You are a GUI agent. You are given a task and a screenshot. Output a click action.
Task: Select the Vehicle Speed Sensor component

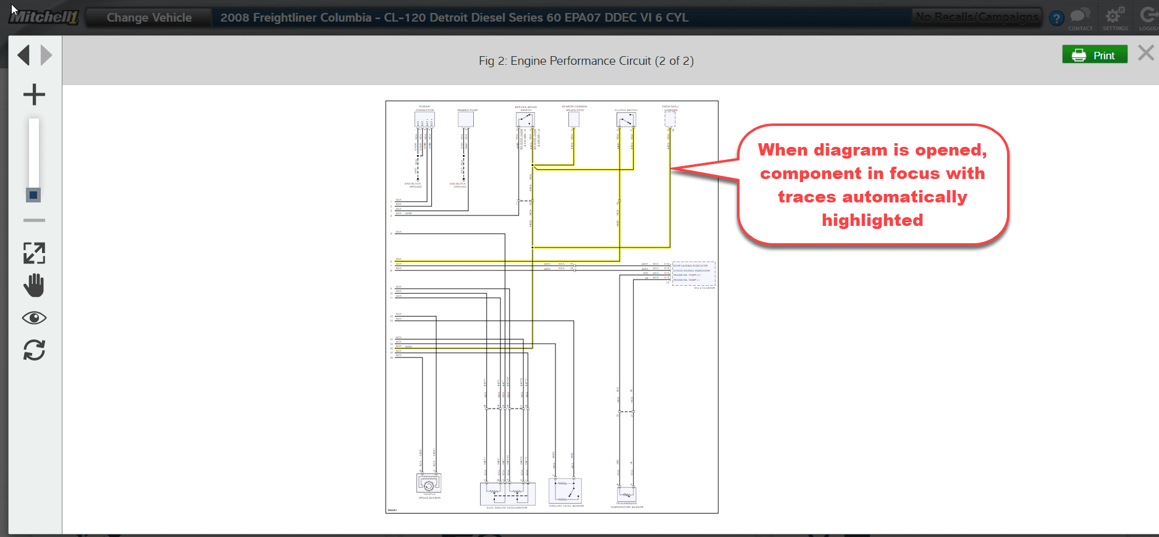click(x=429, y=483)
